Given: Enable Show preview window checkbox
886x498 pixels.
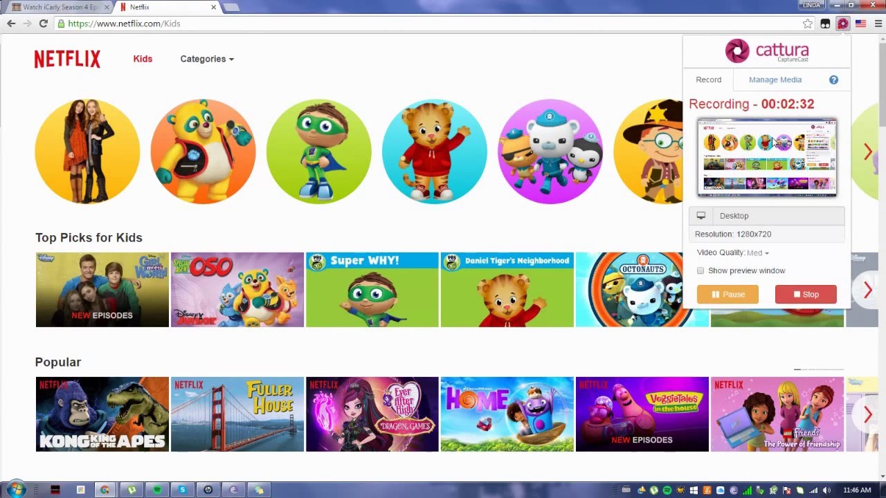Looking at the screenshot, I should coord(700,270).
